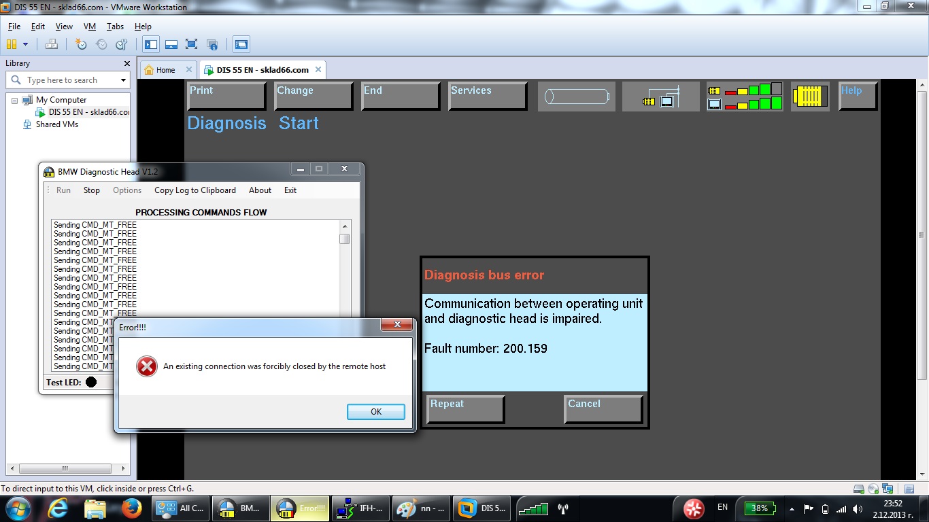Toggle the thumbnail bar icon
The height and width of the screenshot is (522, 929).
pyautogui.click(x=171, y=44)
